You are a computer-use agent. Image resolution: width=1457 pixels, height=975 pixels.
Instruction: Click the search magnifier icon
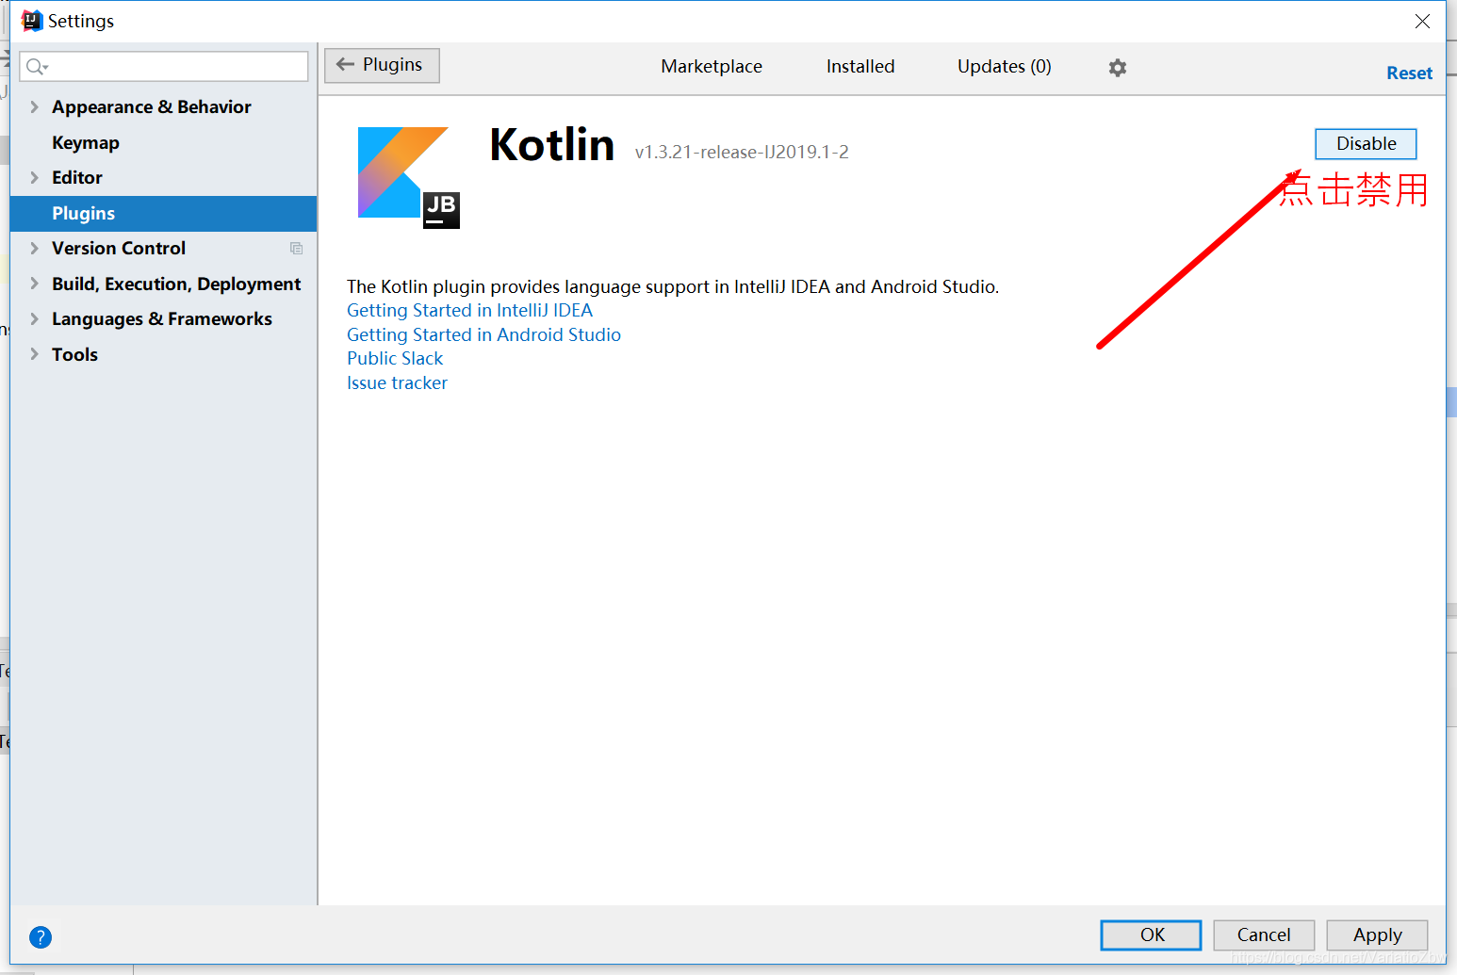(x=36, y=66)
